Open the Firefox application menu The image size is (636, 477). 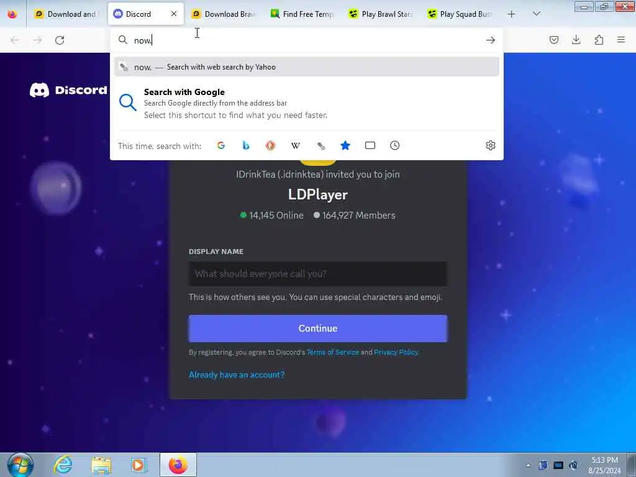pos(621,40)
